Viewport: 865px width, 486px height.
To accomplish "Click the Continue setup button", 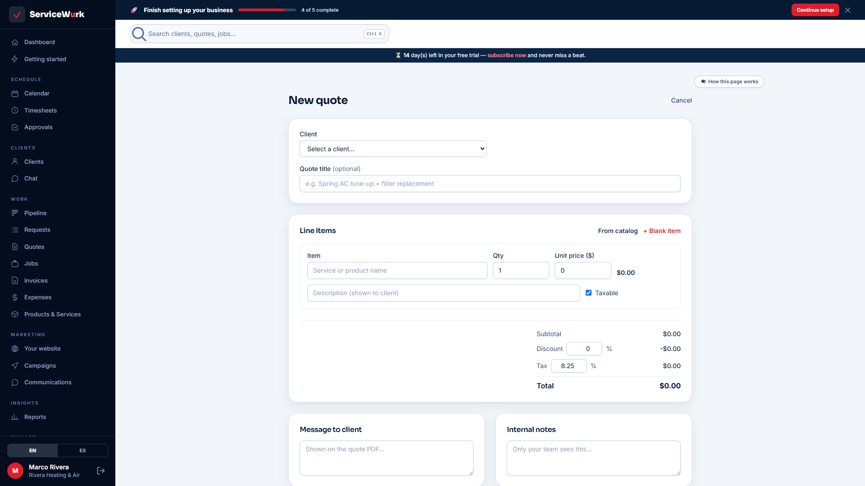I will [815, 10].
